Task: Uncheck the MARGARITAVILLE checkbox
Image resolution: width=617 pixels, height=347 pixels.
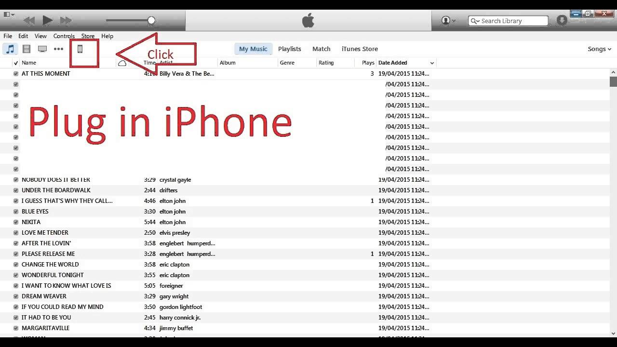Action: (16, 328)
